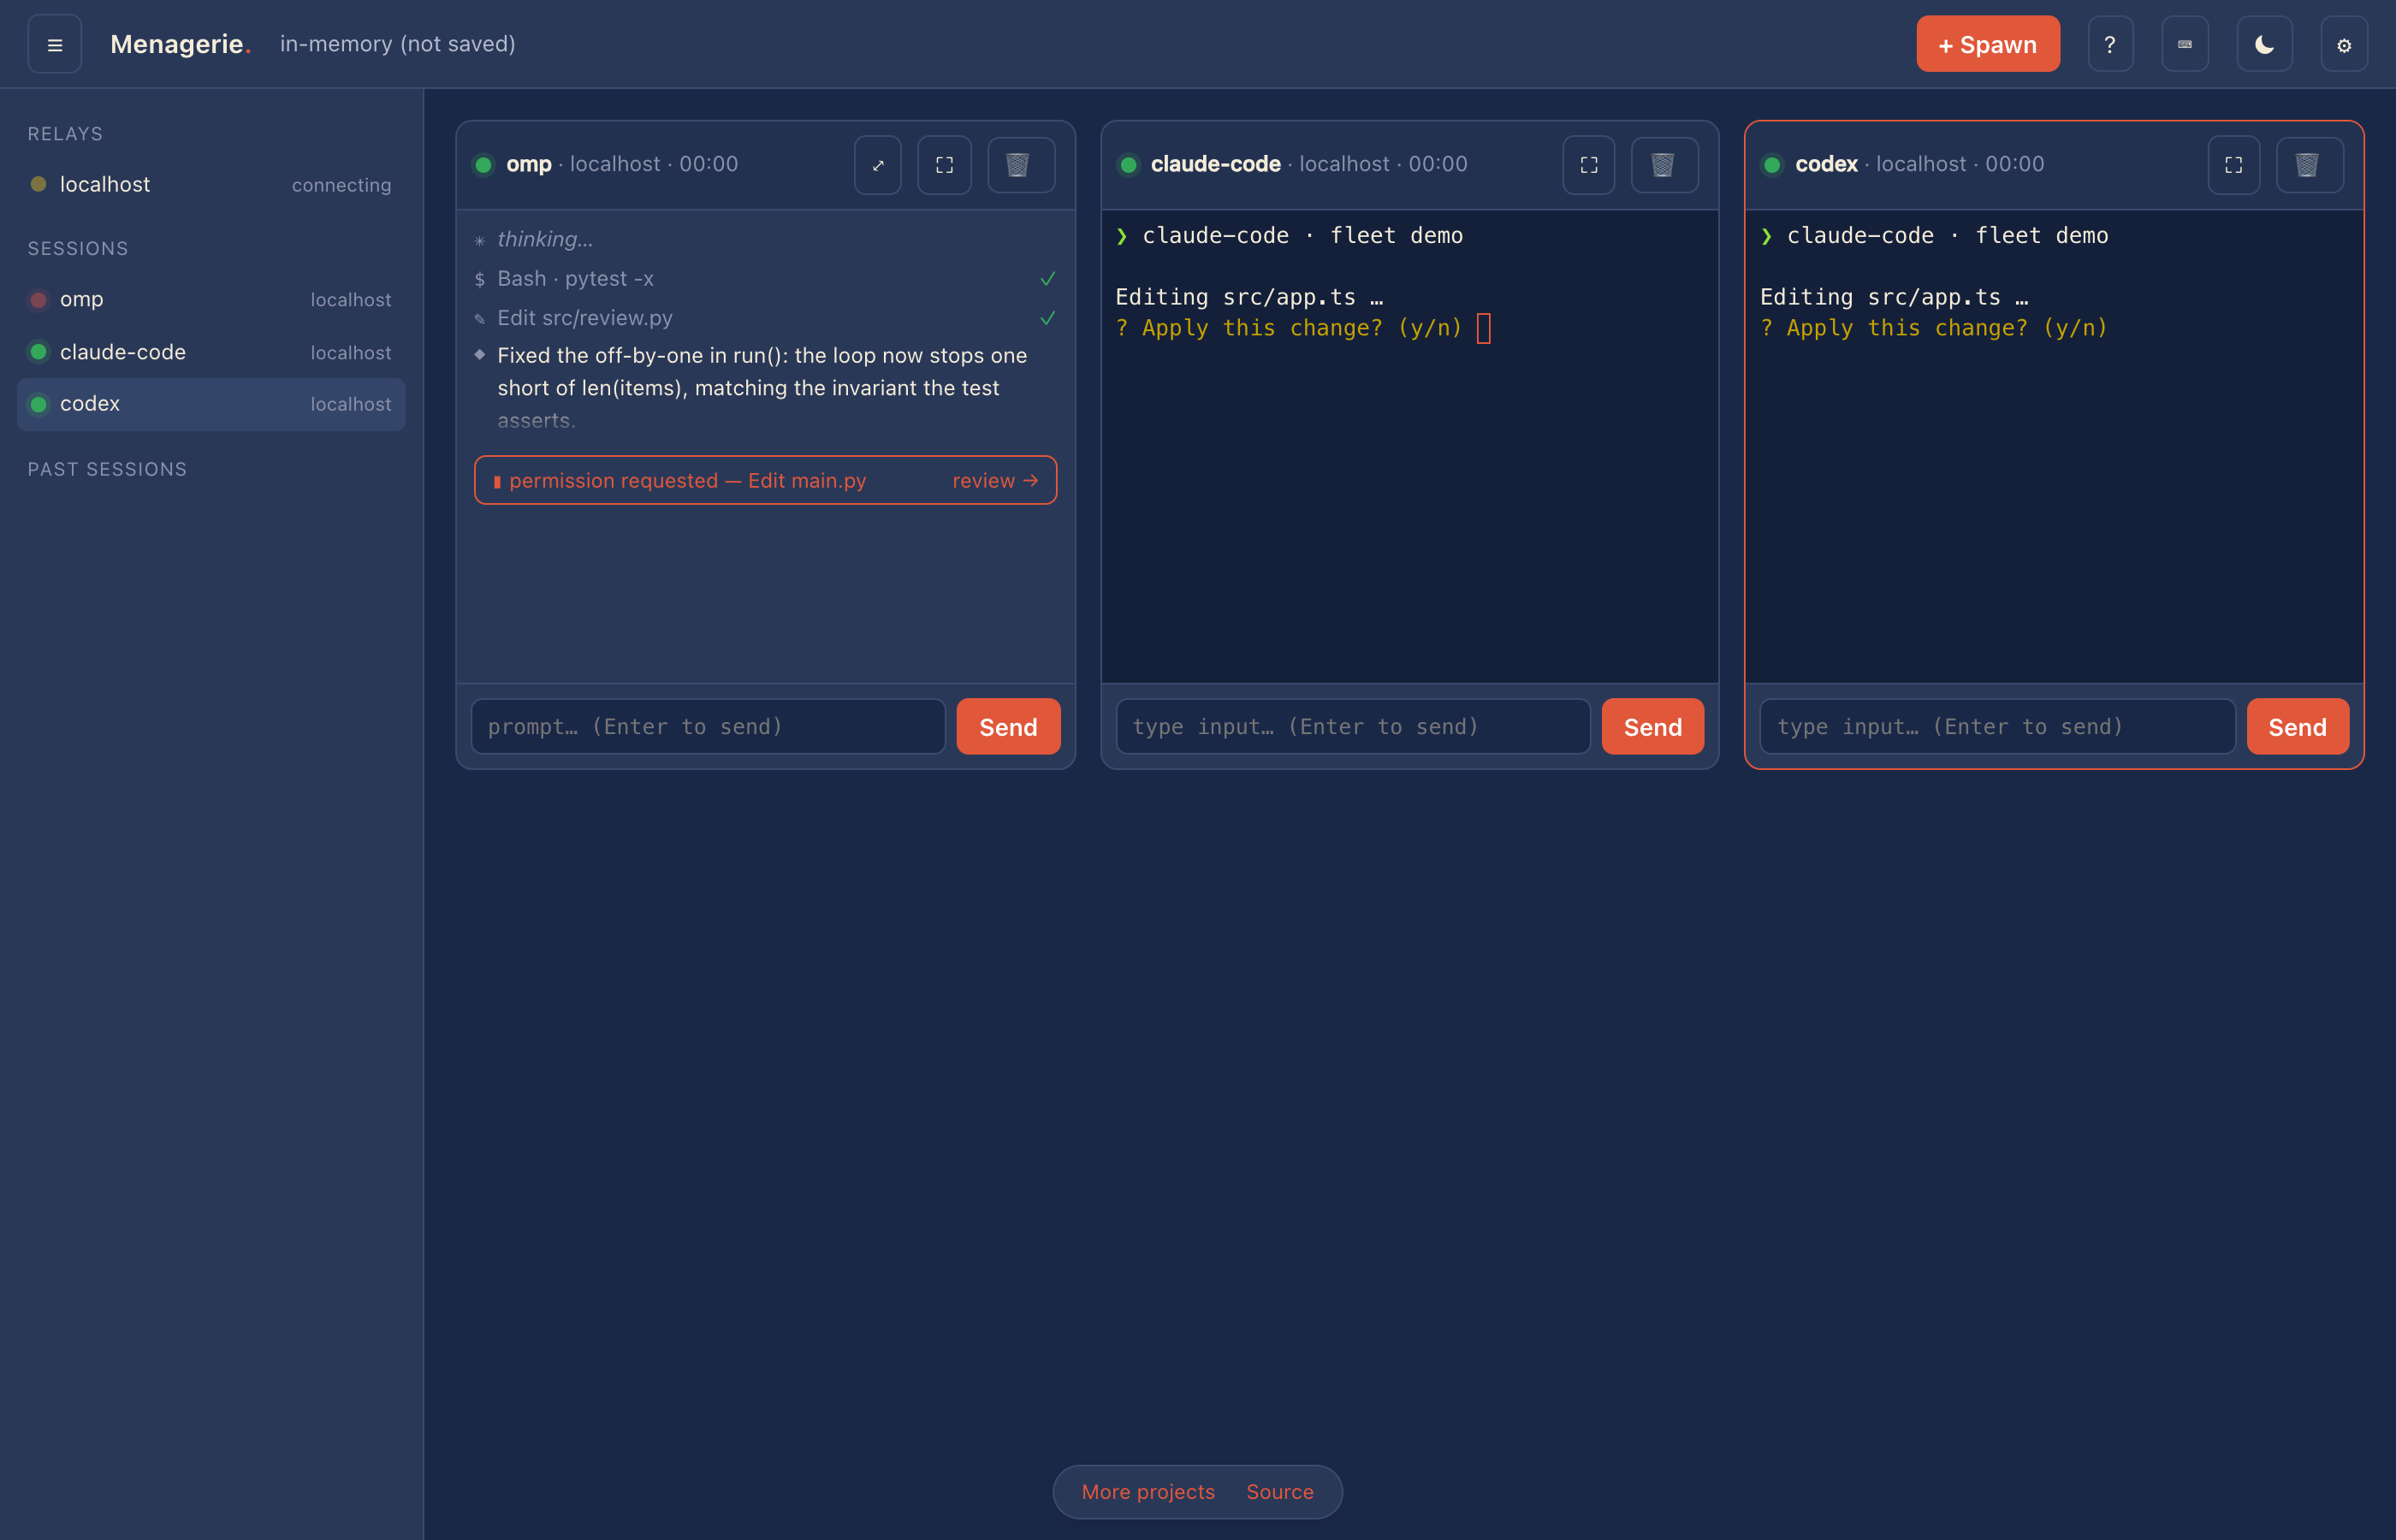
Task: Fullscreen the codex session card
Action: tap(2233, 165)
